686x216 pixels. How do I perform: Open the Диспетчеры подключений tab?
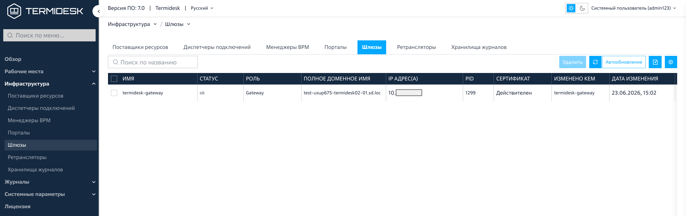point(217,47)
